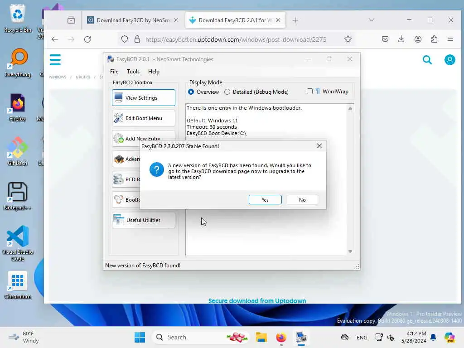
Task: Open a new Firefox tab
Action: pos(295,20)
